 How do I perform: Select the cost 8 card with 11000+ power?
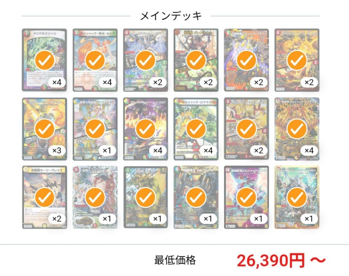(145, 60)
